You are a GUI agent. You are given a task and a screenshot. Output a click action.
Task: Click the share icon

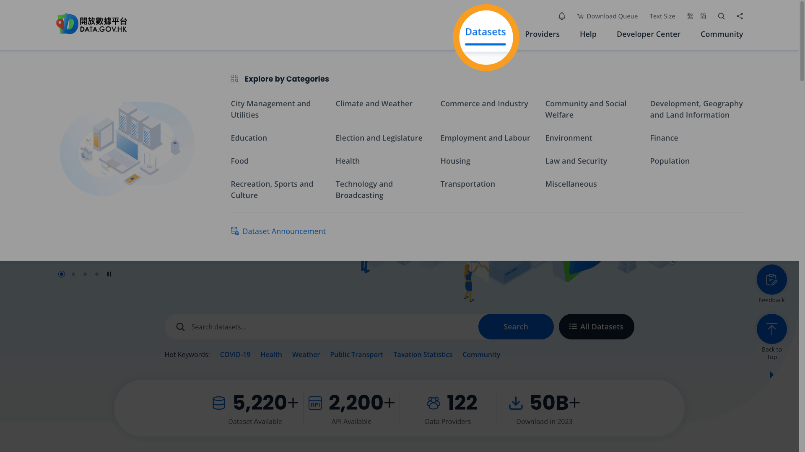(740, 16)
